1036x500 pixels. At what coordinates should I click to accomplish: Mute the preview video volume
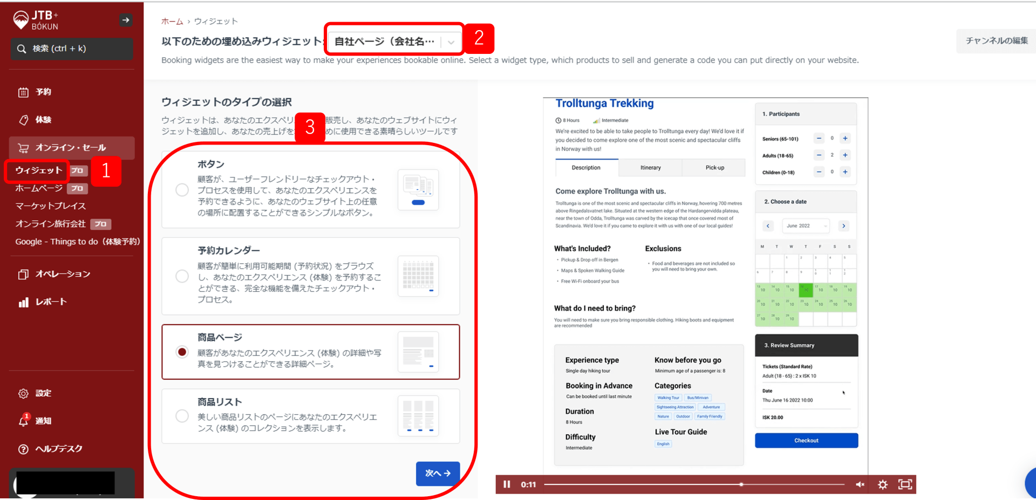860,484
